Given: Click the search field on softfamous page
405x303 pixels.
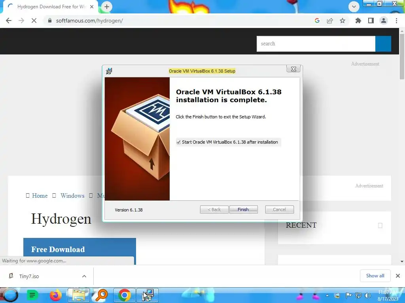Looking at the screenshot, I should (x=316, y=44).
